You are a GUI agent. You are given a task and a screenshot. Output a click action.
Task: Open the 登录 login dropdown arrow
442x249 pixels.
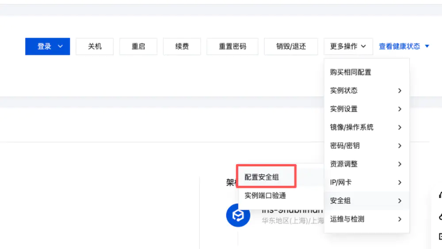60,46
